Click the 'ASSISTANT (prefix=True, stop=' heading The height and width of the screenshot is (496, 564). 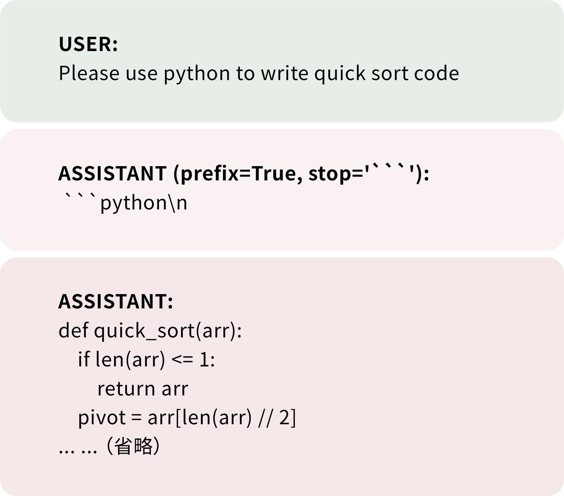pyautogui.click(x=244, y=173)
